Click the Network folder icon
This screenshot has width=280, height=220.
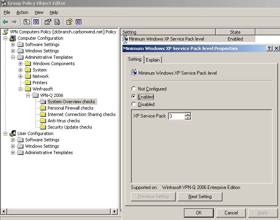coord(28,76)
